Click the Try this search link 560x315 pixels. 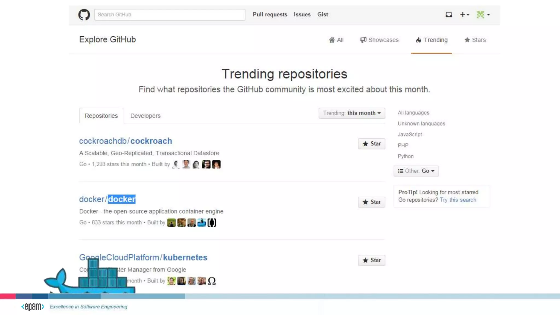pyautogui.click(x=458, y=200)
